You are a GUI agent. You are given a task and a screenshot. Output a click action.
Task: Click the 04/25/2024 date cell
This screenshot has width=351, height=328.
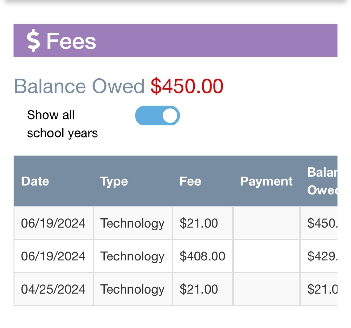53,289
